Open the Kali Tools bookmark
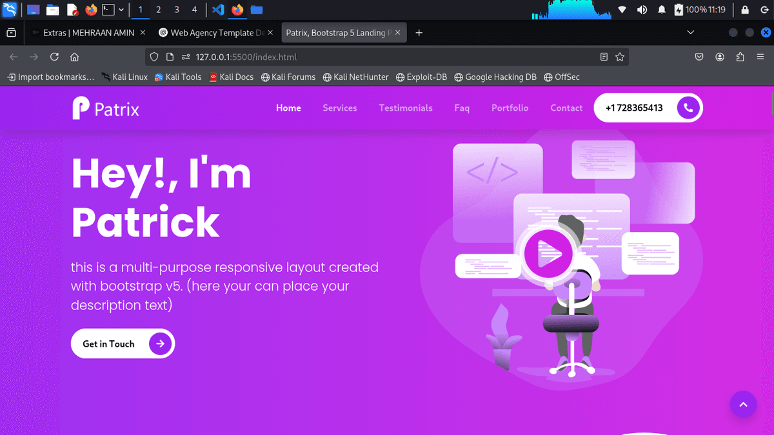The width and height of the screenshot is (774, 435). point(178,77)
